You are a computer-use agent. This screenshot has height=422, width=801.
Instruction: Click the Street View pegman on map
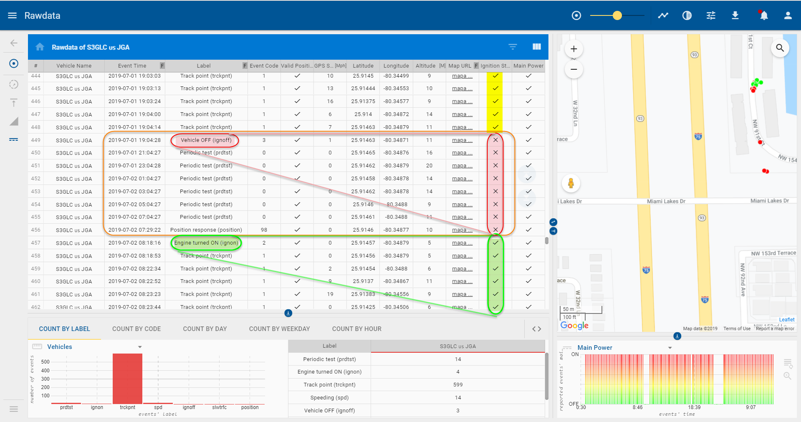coord(571,183)
